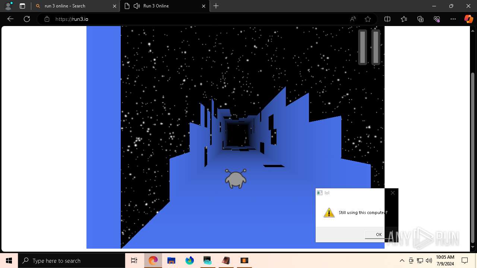This screenshot has height=268, width=477.
Task: Open the brown book app on taskbar
Action: point(226,261)
